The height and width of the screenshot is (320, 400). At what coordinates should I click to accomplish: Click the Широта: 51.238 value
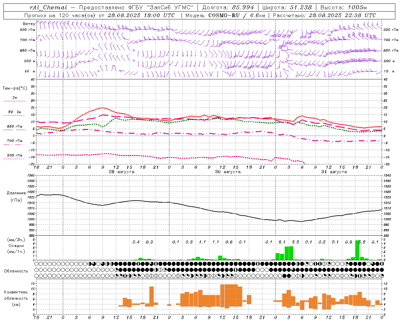tap(287, 7)
